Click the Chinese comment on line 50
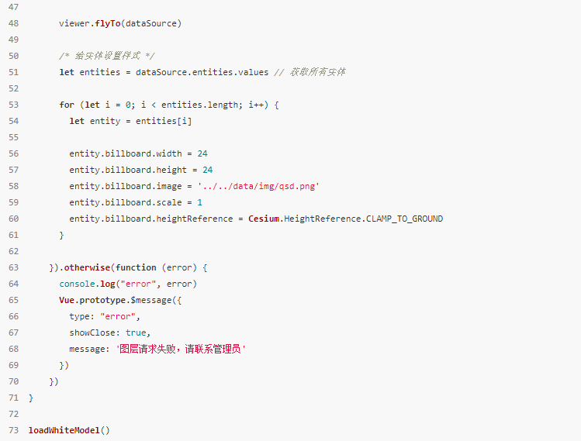The width and height of the screenshot is (581, 441). click(x=107, y=56)
